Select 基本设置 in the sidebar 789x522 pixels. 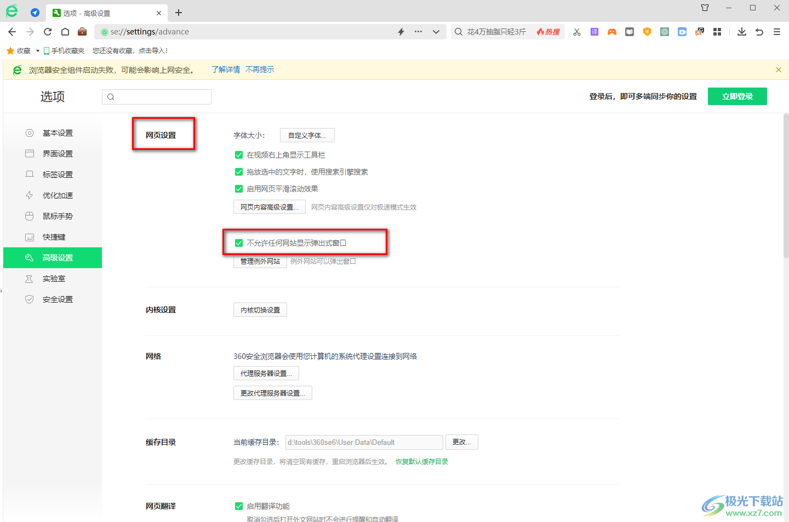[x=53, y=133]
